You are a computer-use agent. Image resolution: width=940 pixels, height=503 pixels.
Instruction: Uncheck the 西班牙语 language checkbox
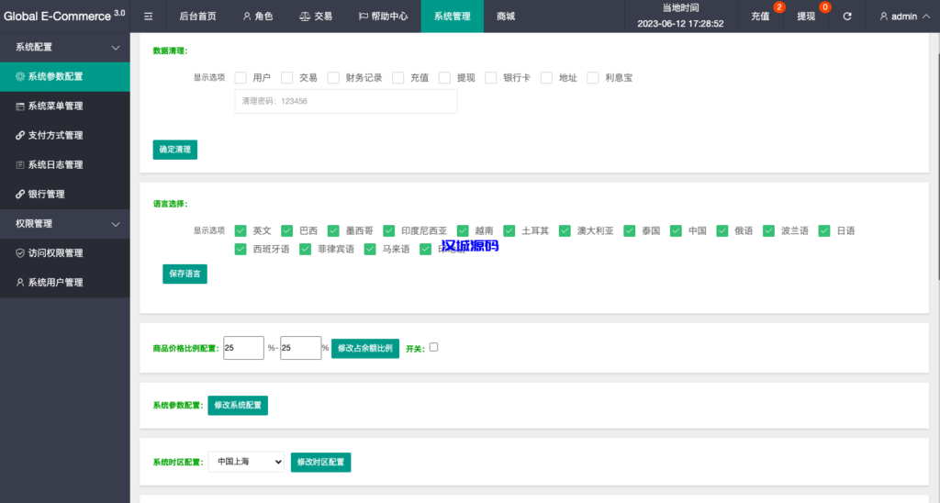tap(241, 249)
